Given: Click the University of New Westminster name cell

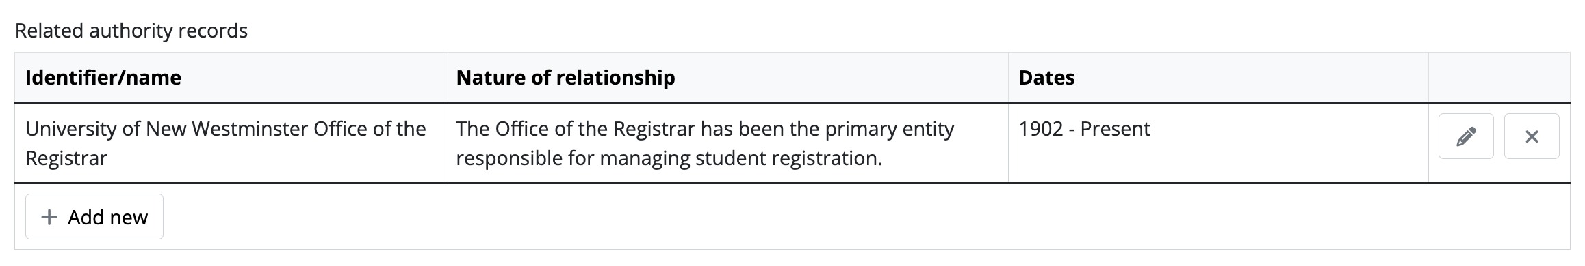Looking at the screenshot, I should 230,143.
